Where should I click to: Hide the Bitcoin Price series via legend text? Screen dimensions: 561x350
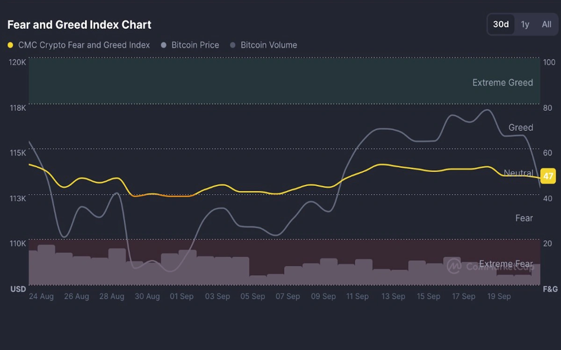coord(195,45)
